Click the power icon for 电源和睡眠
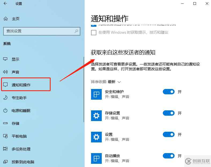211x167 pixels. (x=5, y=110)
